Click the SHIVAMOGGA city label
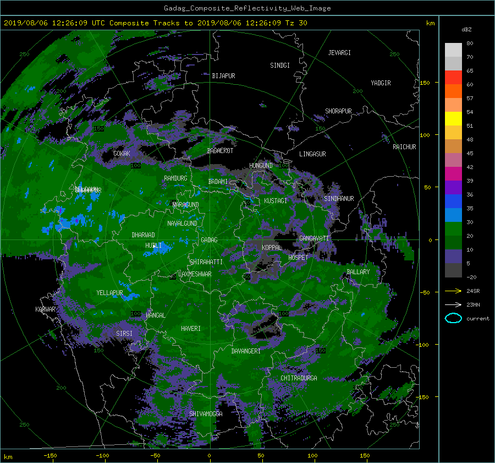This screenshot has height=463, width=495. [x=206, y=413]
